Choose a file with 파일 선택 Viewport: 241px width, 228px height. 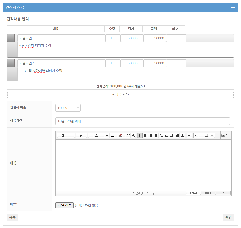pyautogui.click(x=64, y=205)
